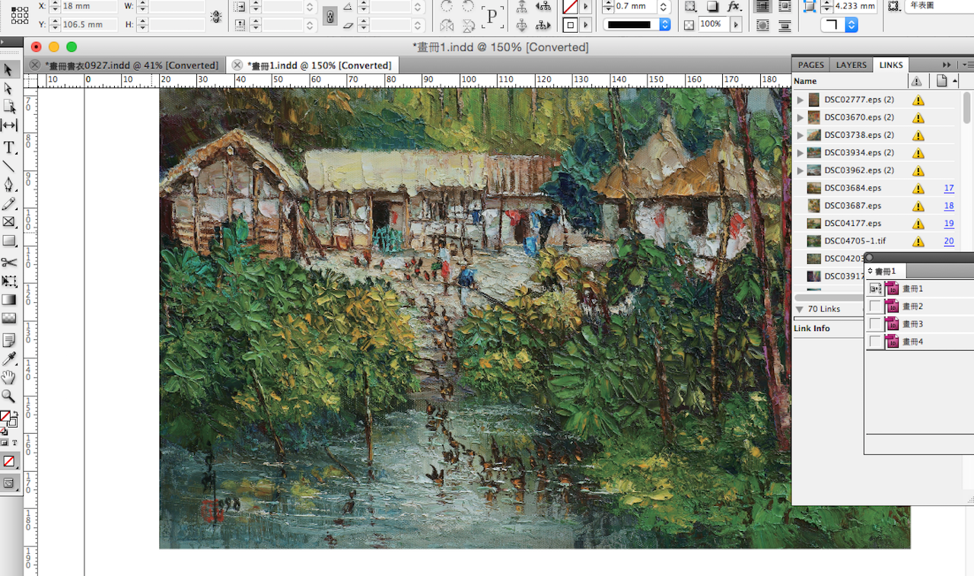This screenshot has height=576, width=974.
Task: Open the fx effects button
Action: (734, 7)
